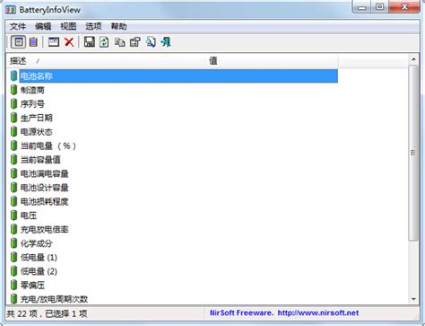Sort by the 描述 column header
This screenshot has width=425, height=326.
coord(107,61)
